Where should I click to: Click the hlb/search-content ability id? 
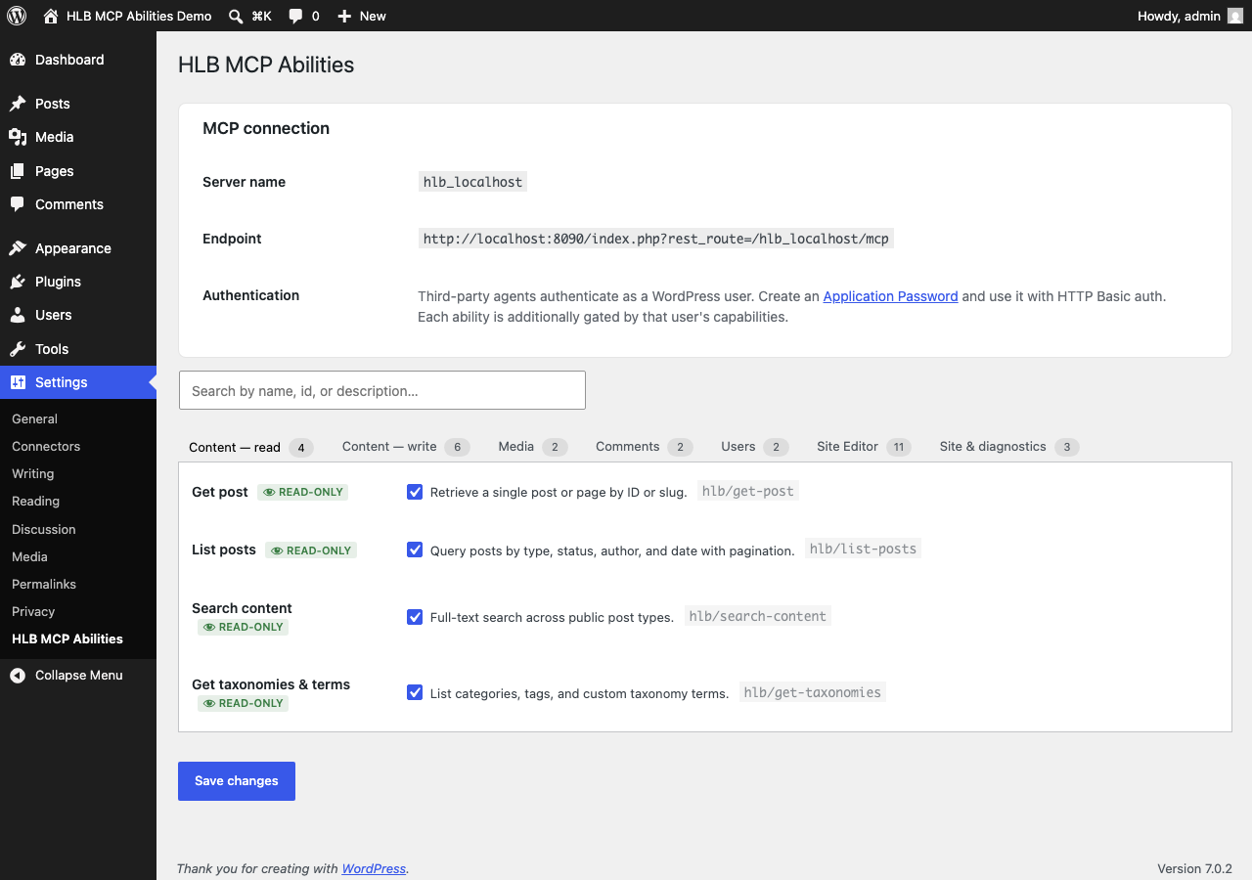click(758, 616)
